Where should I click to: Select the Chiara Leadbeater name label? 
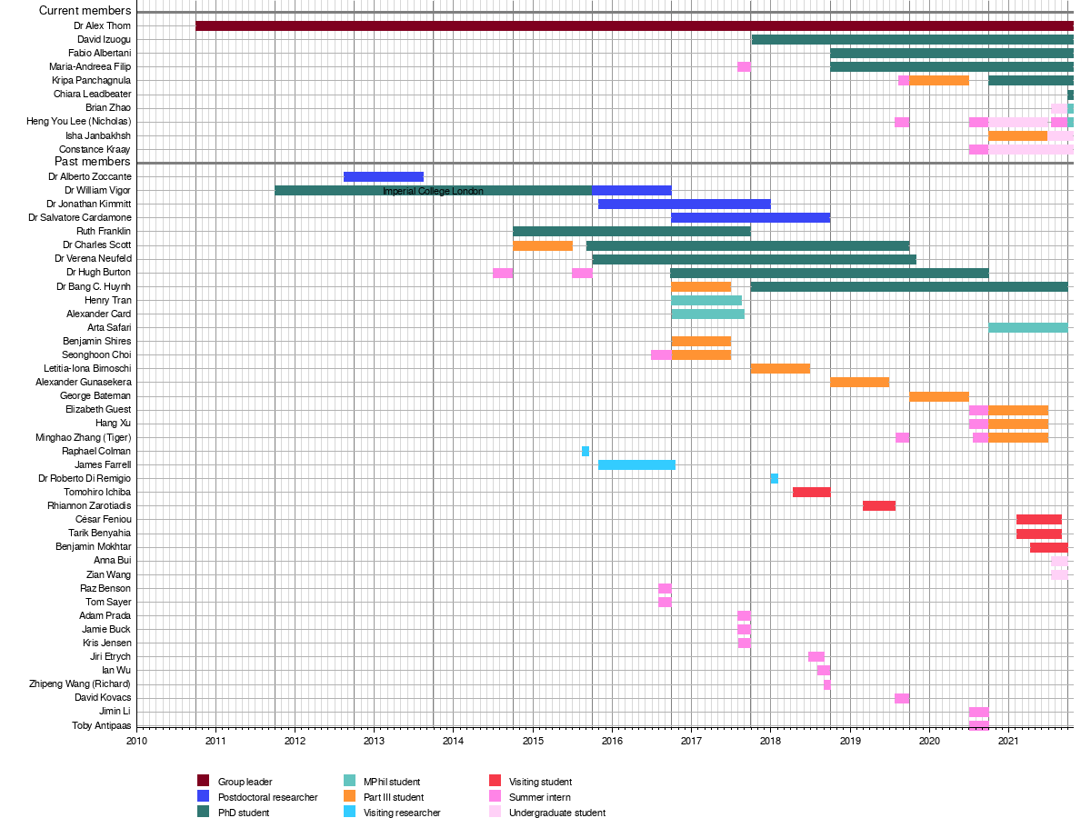pos(92,95)
